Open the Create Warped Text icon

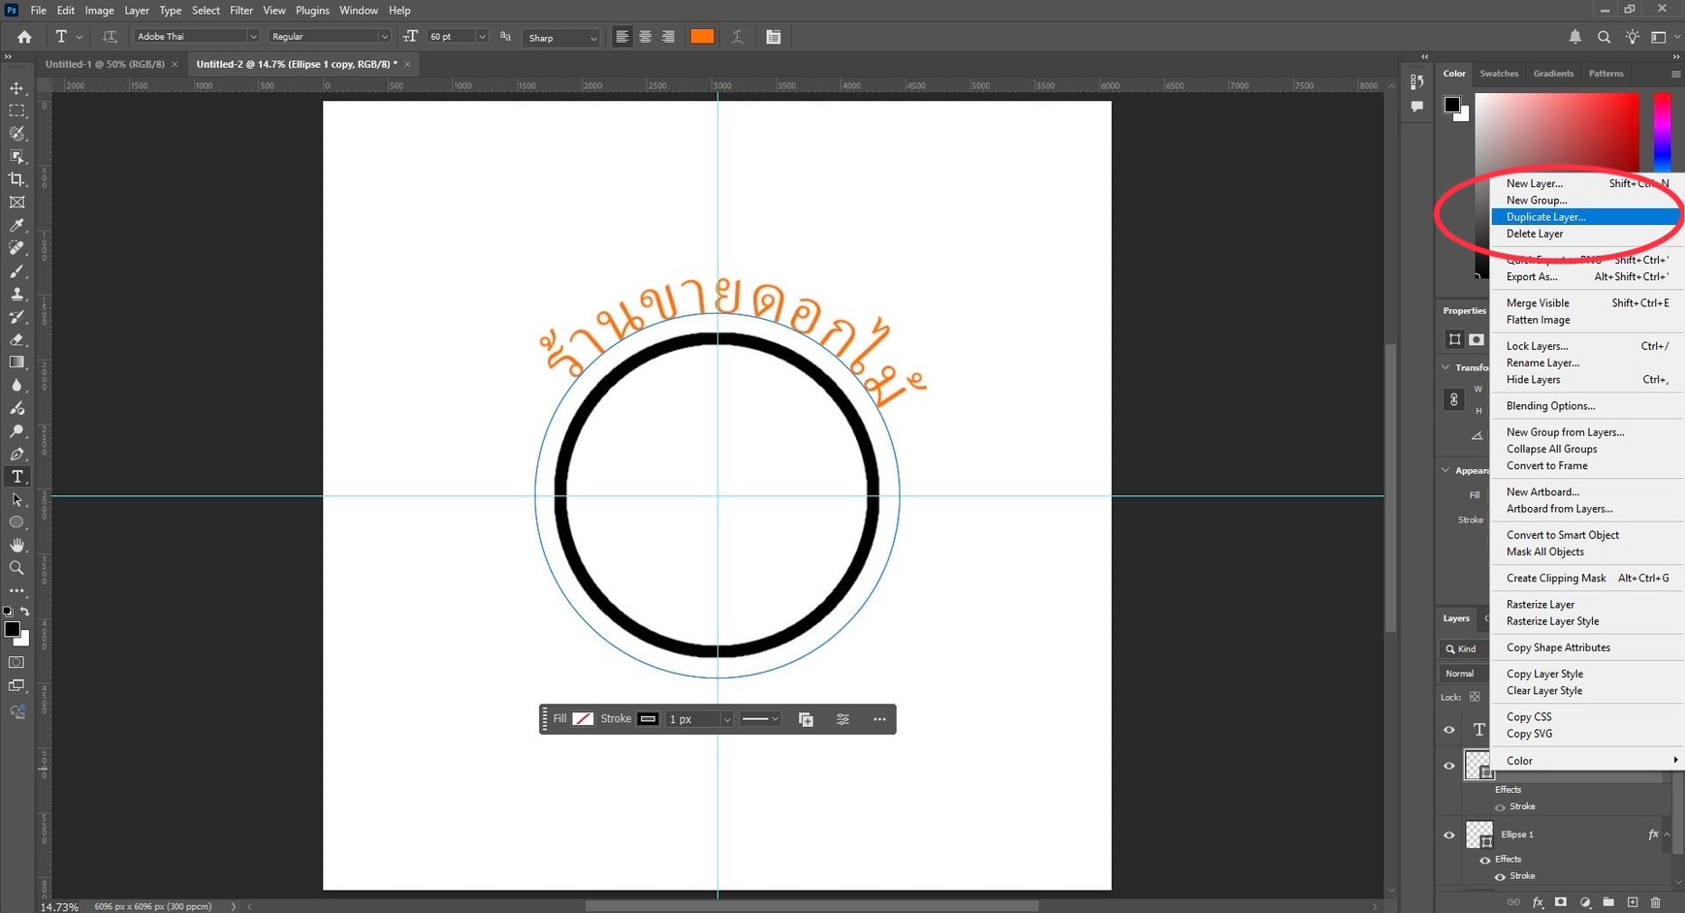pos(737,37)
